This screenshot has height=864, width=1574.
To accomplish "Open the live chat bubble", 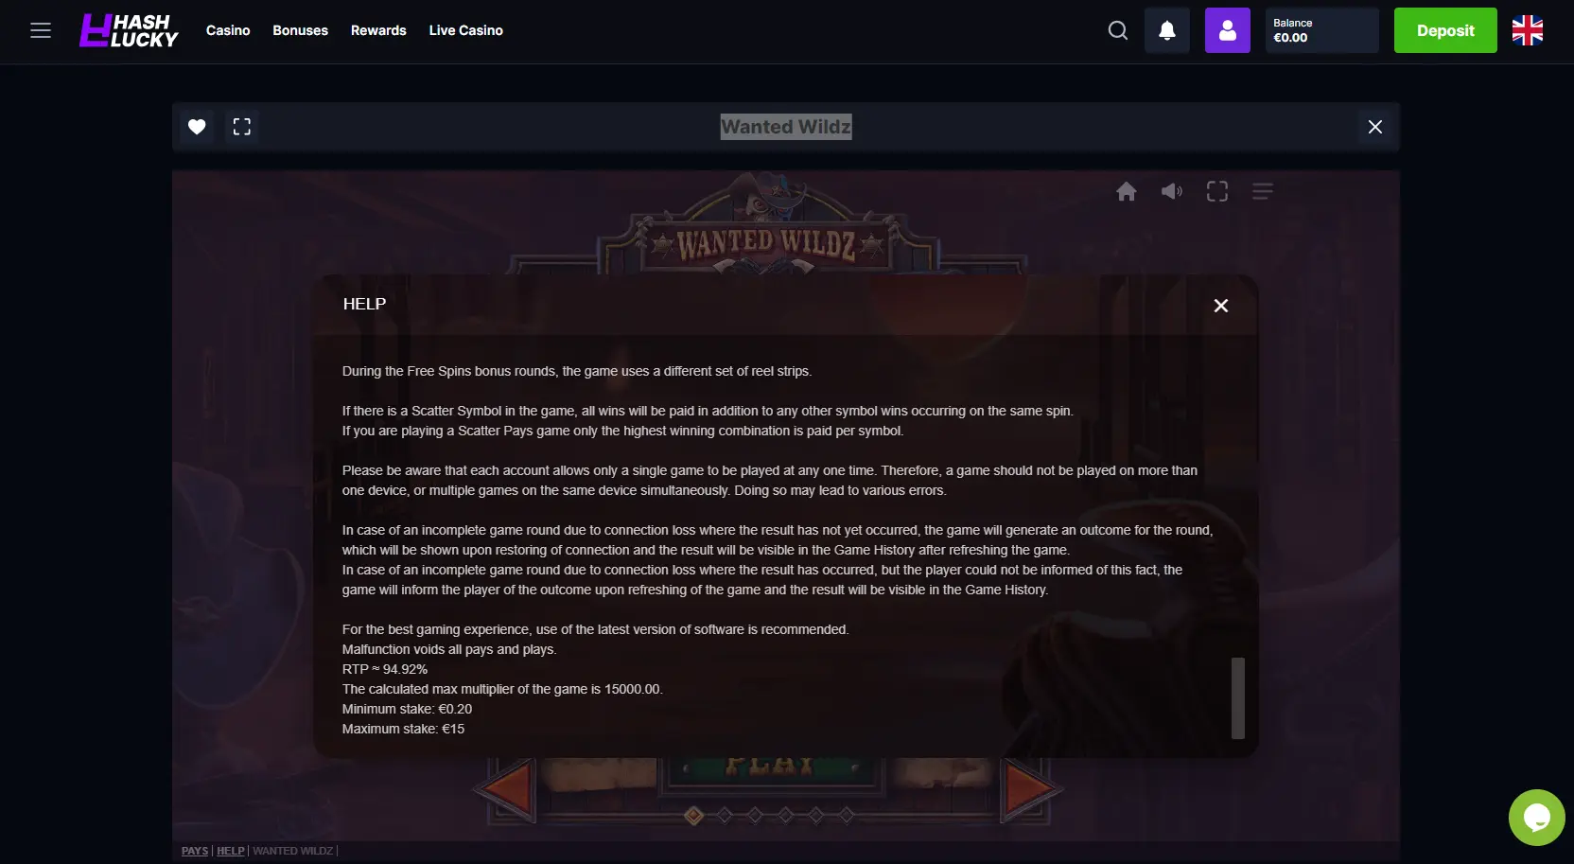I will pyautogui.click(x=1537, y=818).
